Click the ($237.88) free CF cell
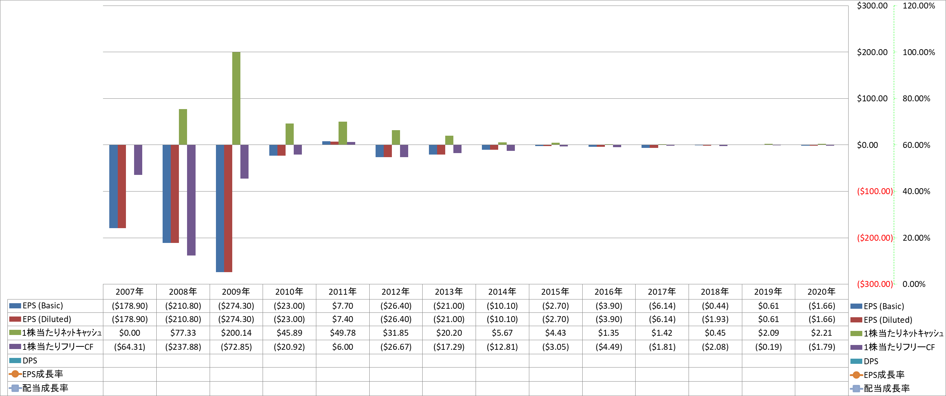The height and width of the screenshot is (396, 946). 183,347
